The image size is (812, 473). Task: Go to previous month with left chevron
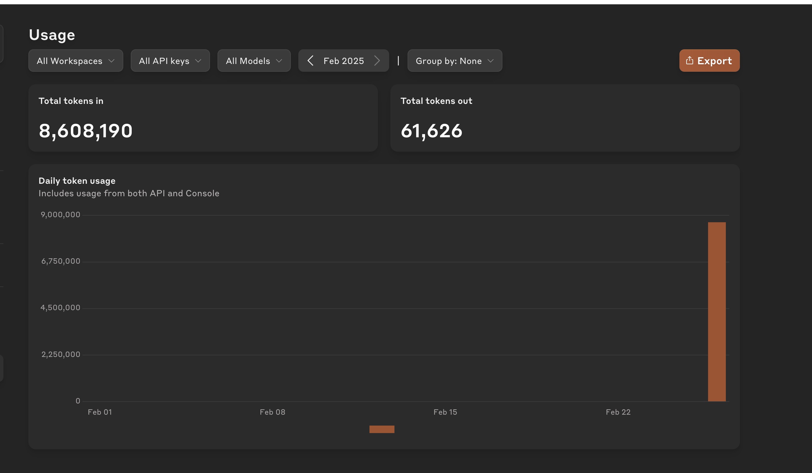click(310, 61)
